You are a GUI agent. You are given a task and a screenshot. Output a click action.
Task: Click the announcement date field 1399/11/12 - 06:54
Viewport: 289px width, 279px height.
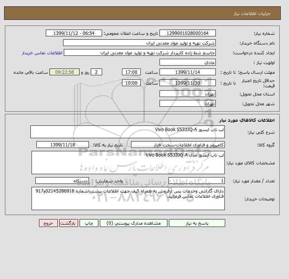point(74,33)
